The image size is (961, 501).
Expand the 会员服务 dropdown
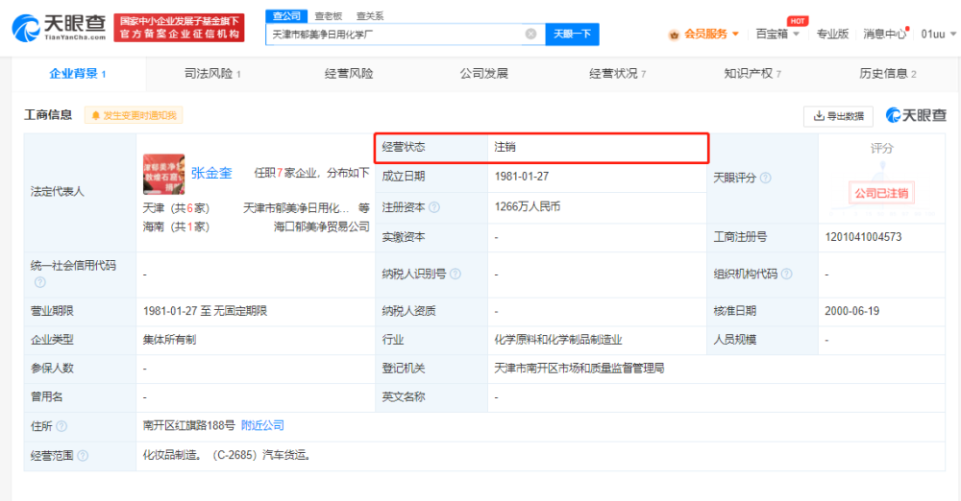coord(704,34)
